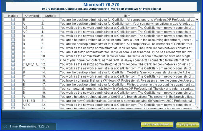The image size is (203, 131).
Task: Mark question 1 checkbox
Action: click(x=13, y=19)
